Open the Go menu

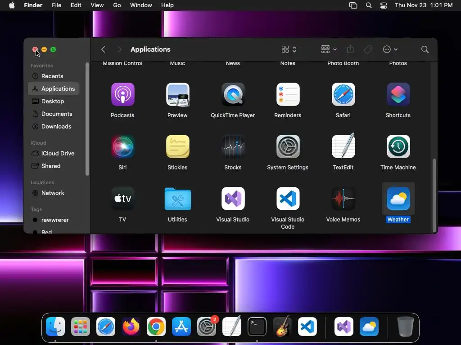[117, 5]
